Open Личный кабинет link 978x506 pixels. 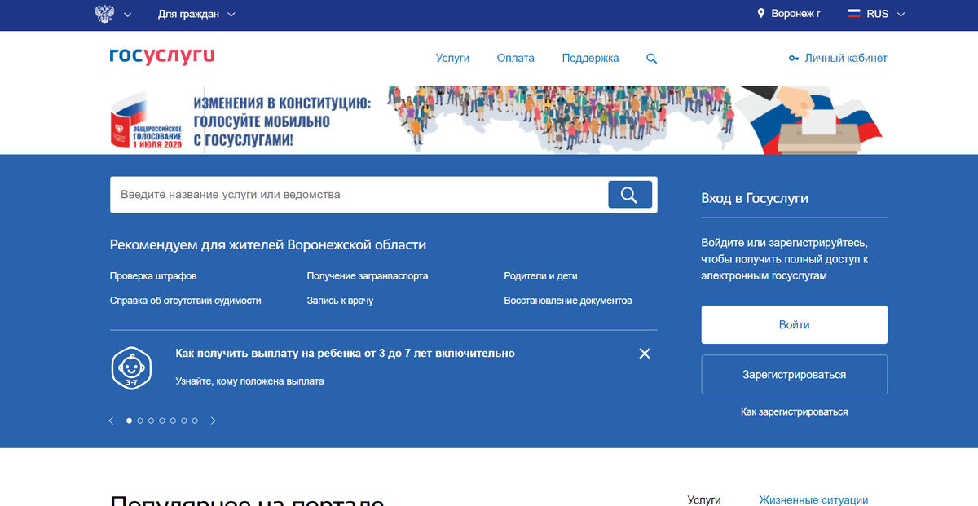click(846, 59)
